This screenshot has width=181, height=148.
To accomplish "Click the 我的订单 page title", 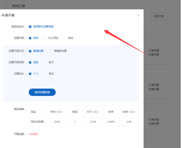I will pos(19,6).
